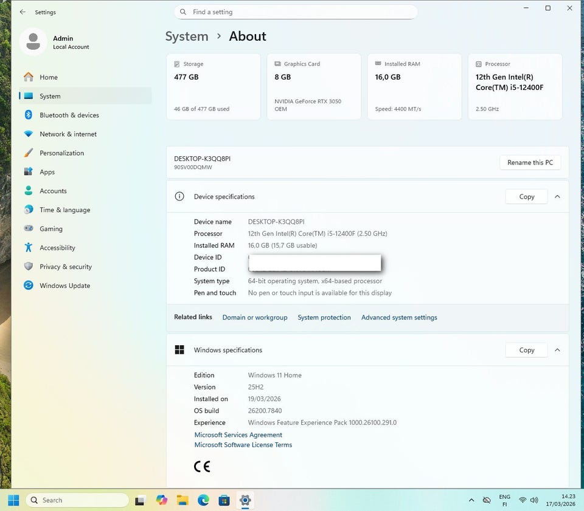Click the Find a setting search box
Viewport: 584px width, 511px height.
point(296,12)
